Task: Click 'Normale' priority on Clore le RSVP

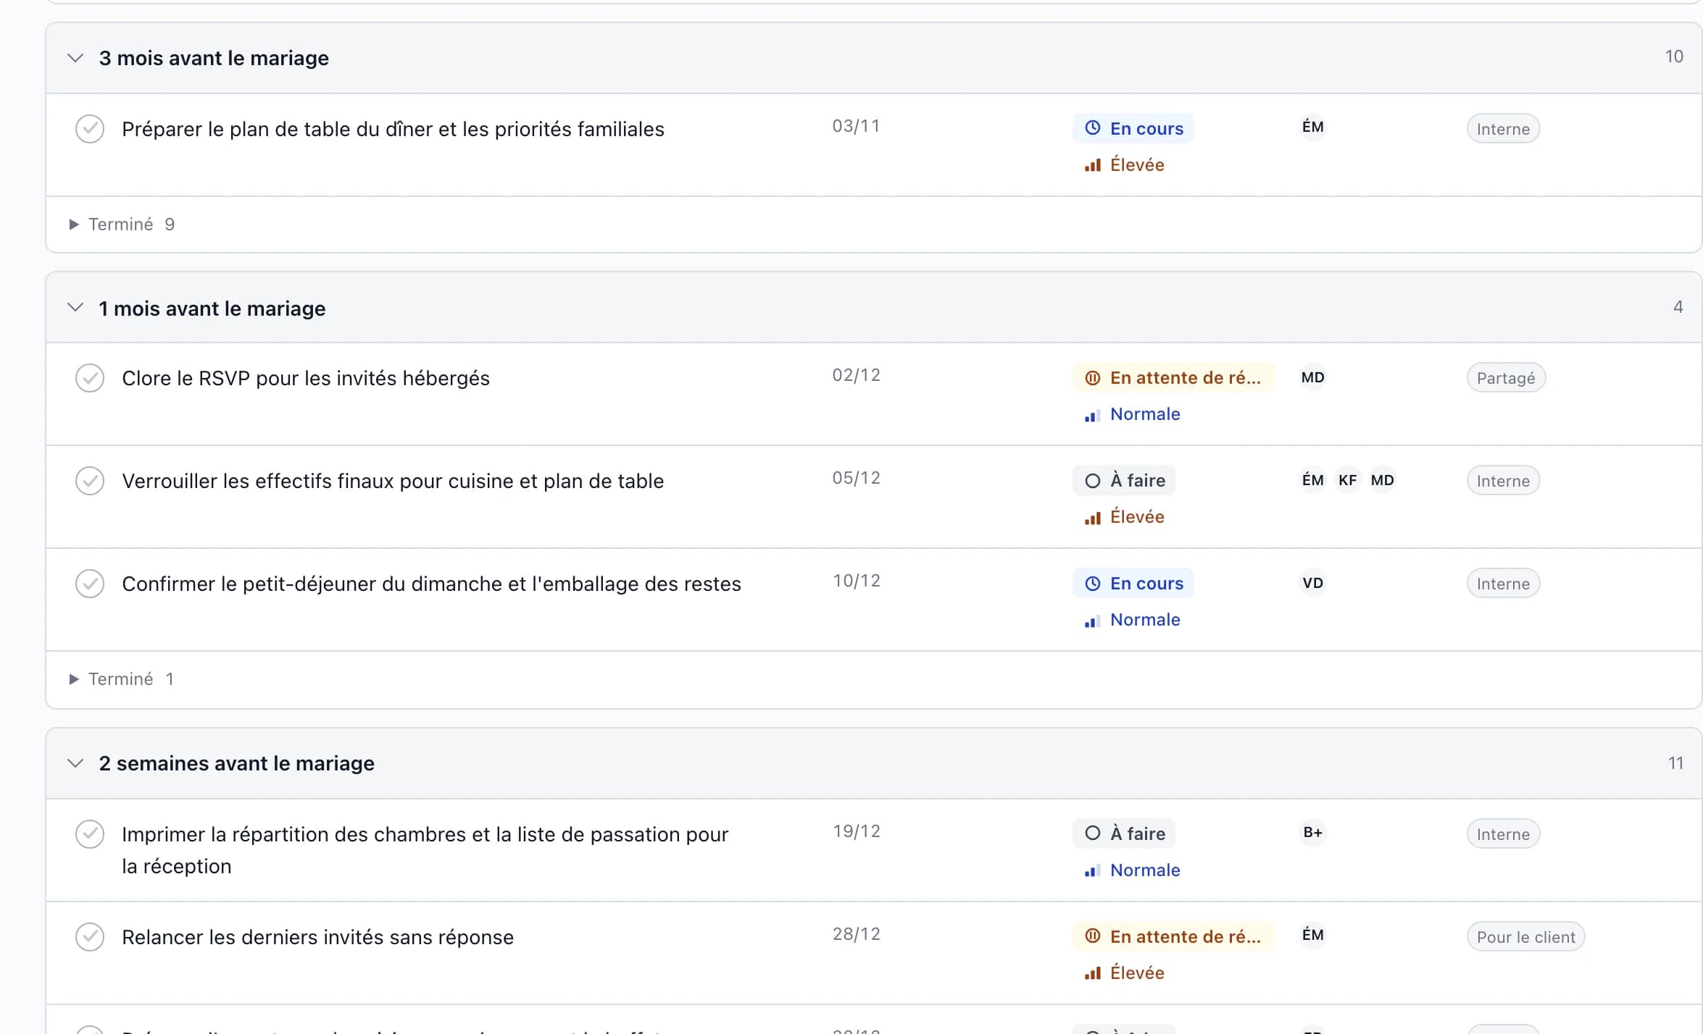Action: (1132, 414)
